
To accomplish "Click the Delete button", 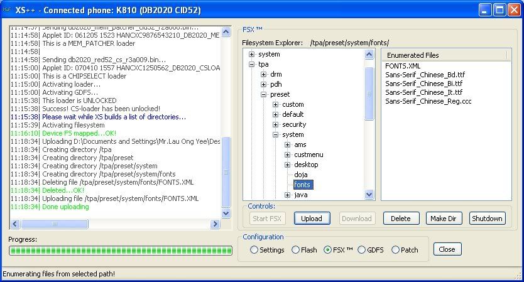I will pos(401,219).
